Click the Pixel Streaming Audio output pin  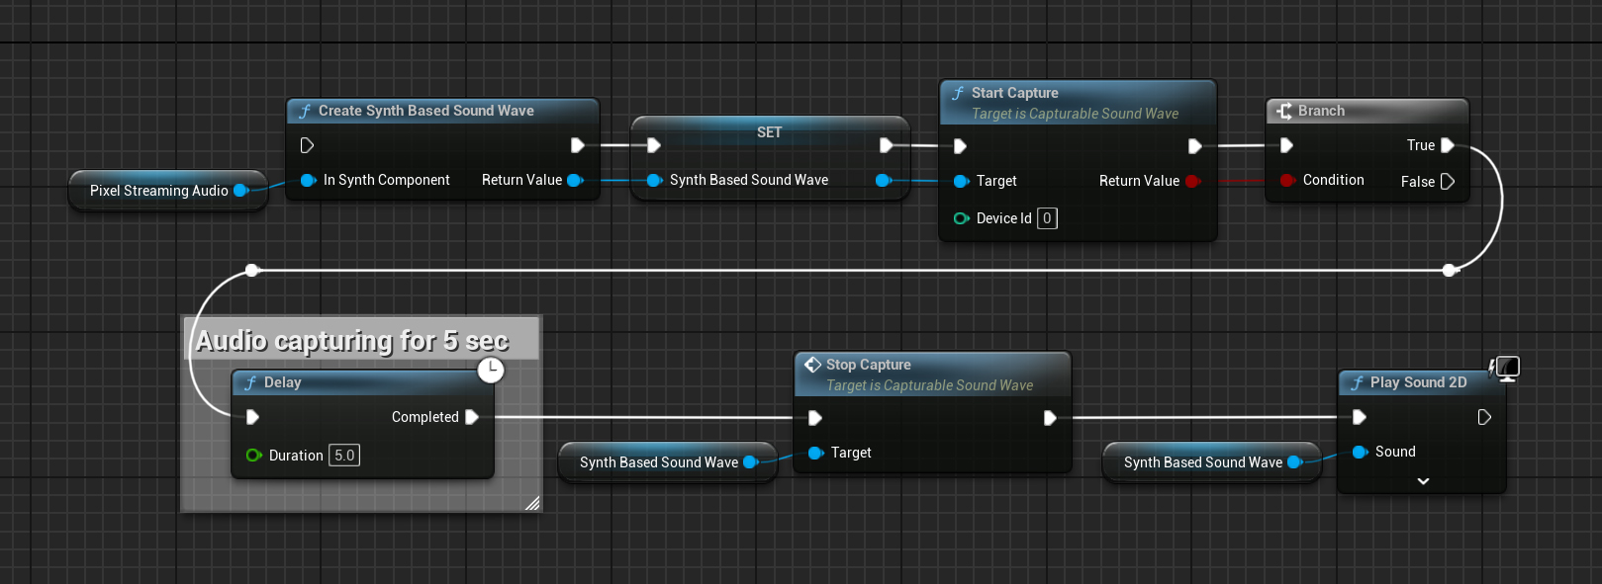(240, 191)
